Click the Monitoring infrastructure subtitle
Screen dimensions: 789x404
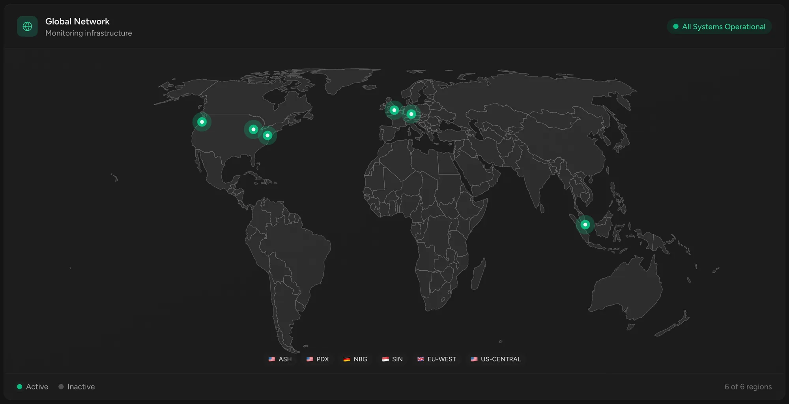pos(89,33)
